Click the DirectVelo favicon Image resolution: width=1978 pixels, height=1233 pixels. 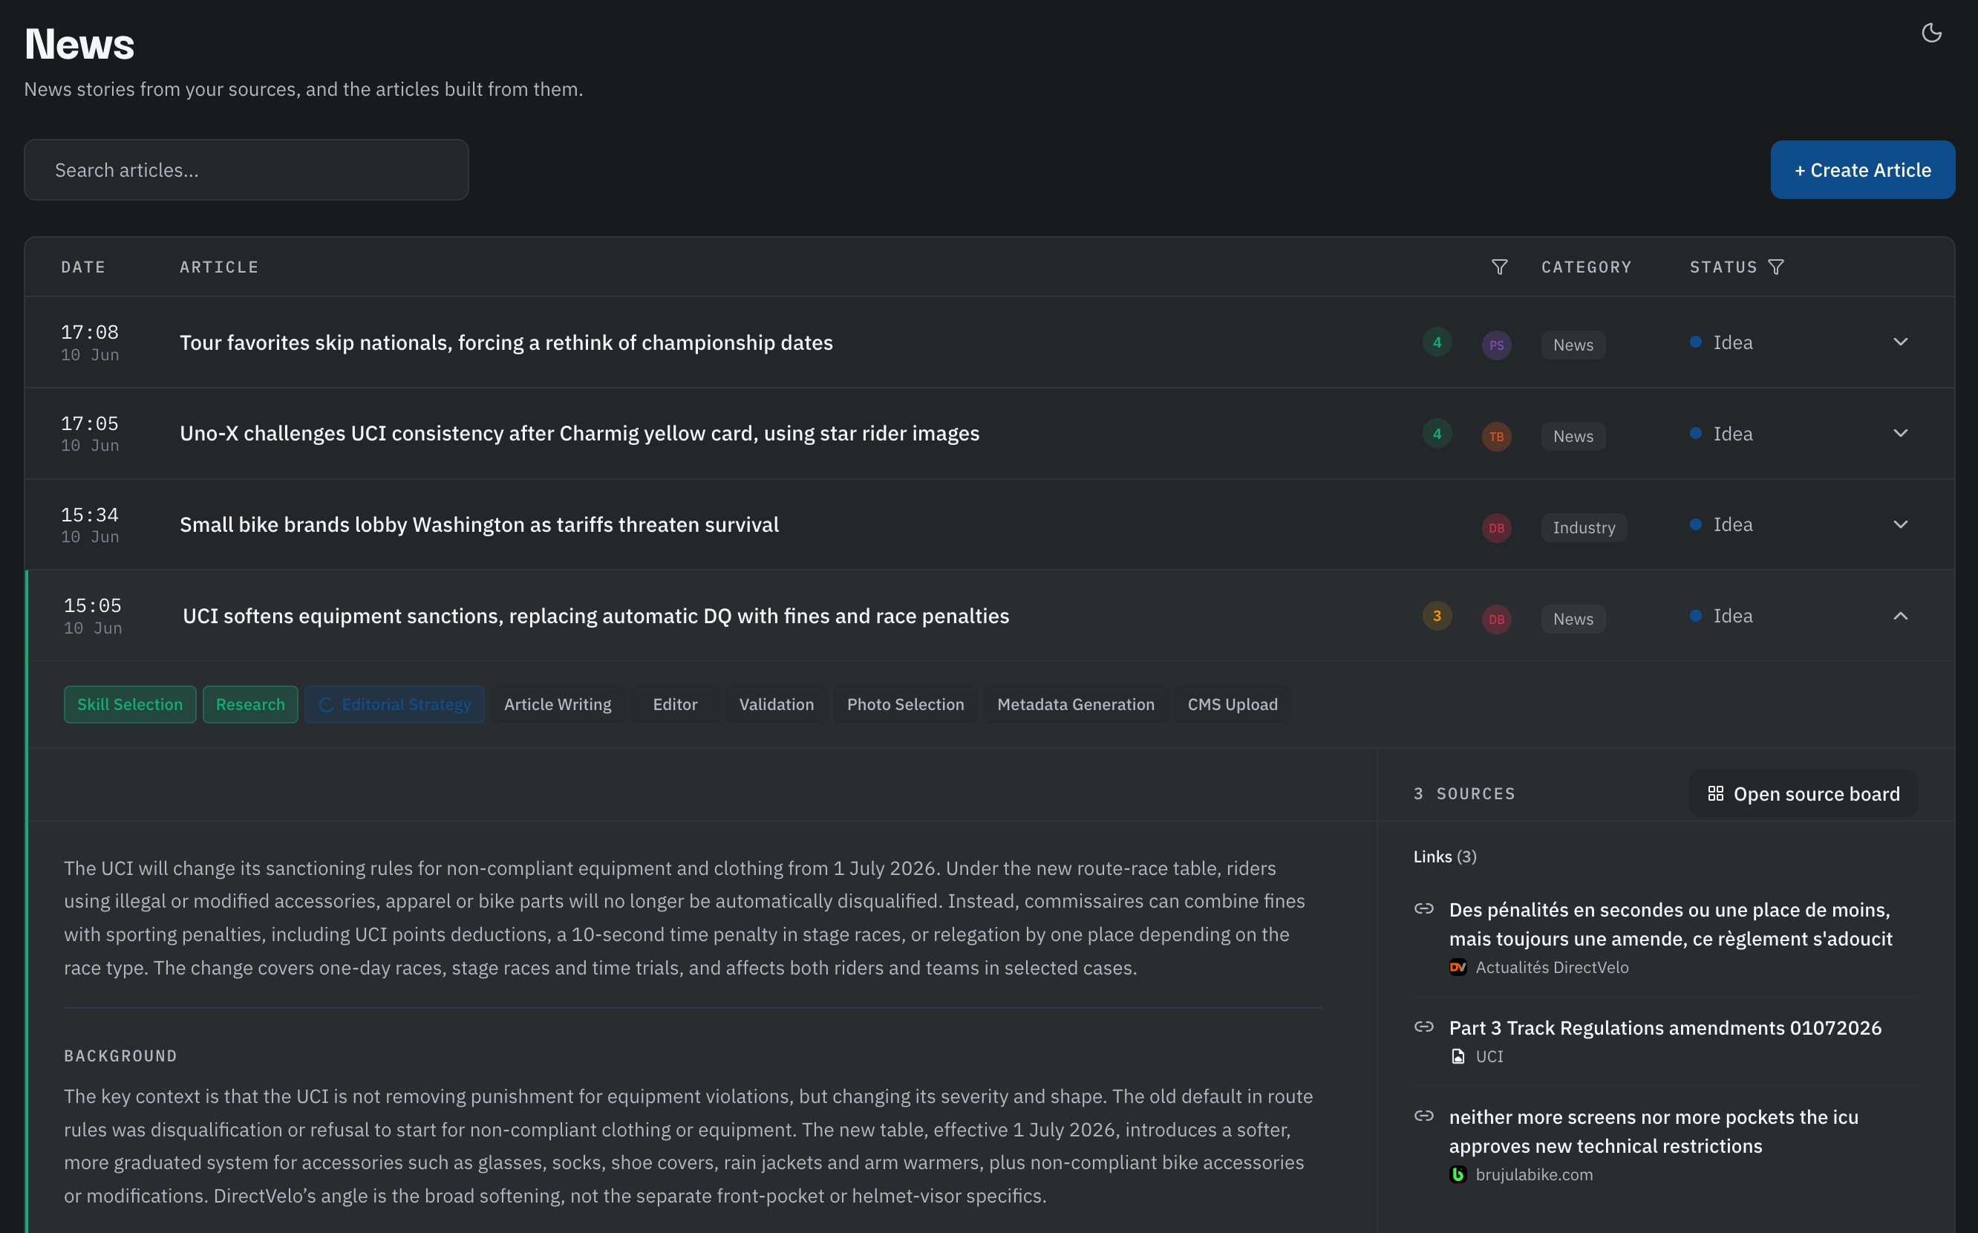(1458, 967)
